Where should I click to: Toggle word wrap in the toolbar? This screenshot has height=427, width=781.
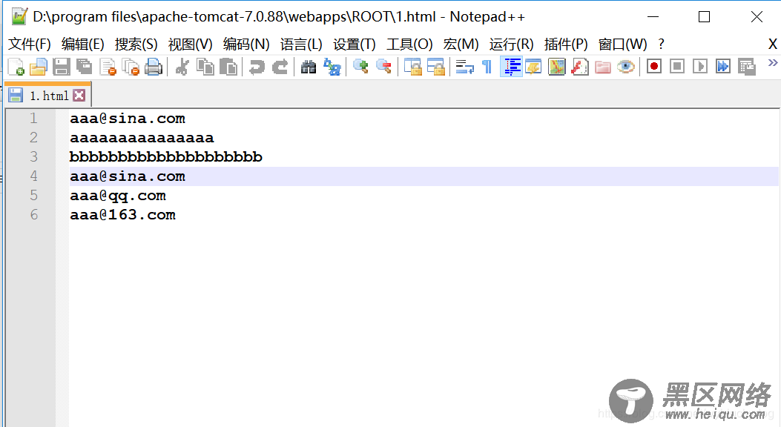[x=464, y=67]
